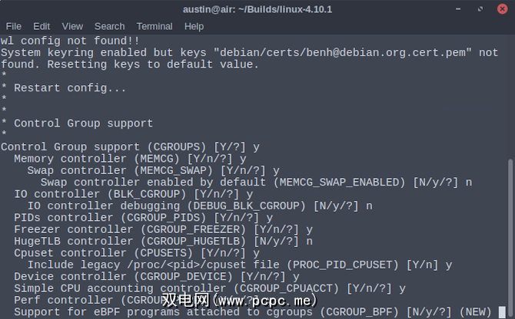Open the File menu
Viewport: 515px width, 319px height.
pyautogui.click(x=13, y=26)
